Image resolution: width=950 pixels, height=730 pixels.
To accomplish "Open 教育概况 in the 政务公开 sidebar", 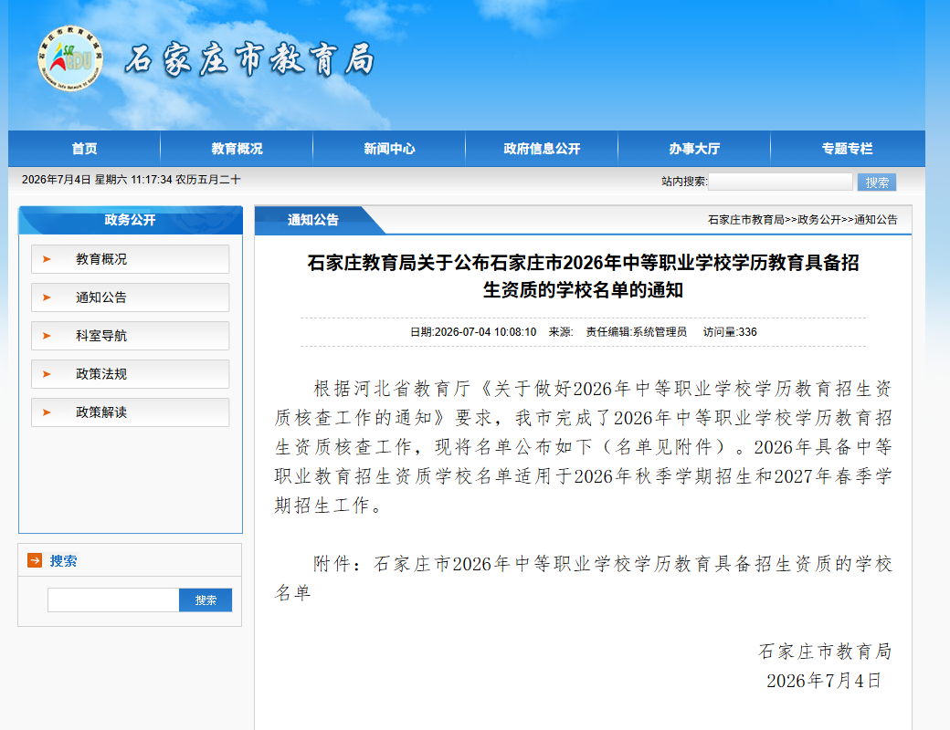I will point(131,259).
